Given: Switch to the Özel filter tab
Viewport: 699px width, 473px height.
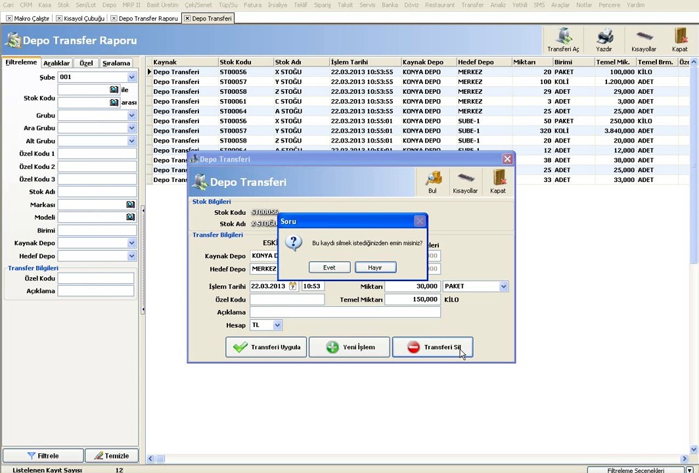Looking at the screenshot, I should tap(86, 63).
